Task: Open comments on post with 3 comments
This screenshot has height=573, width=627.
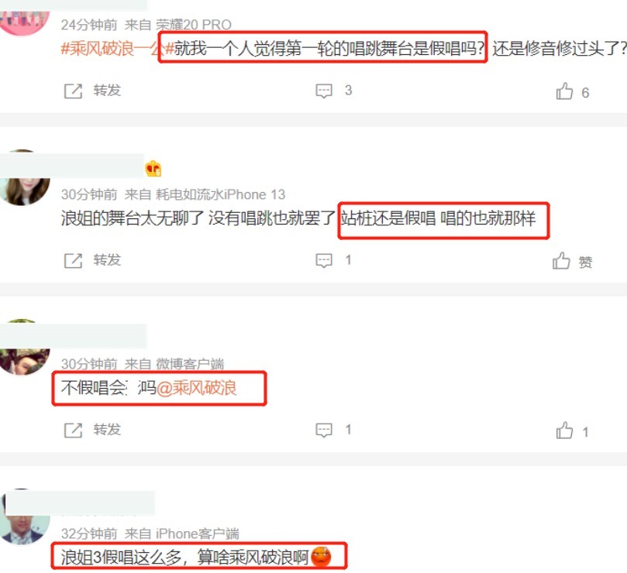Action: tap(324, 91)
